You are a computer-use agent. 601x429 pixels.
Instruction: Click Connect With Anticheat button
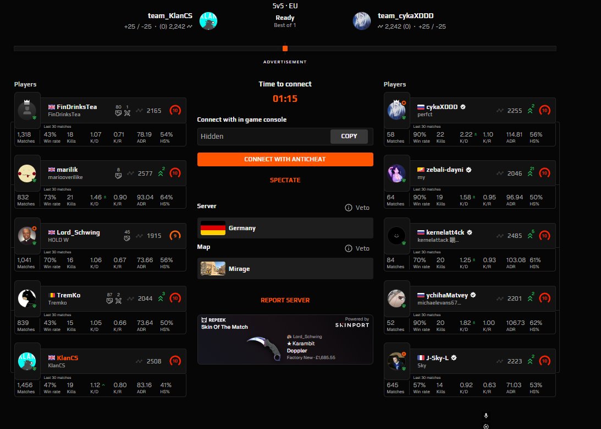285,159
